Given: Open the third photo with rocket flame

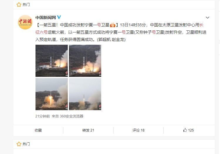Looking at the screenshot, I should pyautogui.click(x=52, y=94).
